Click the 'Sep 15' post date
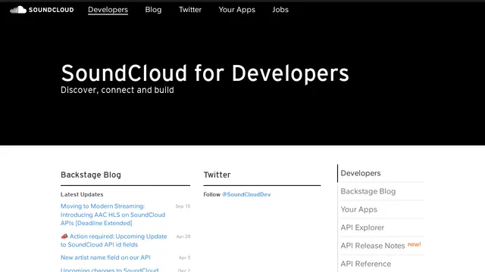This screenshot has width=485, height=272. [183, 206]
